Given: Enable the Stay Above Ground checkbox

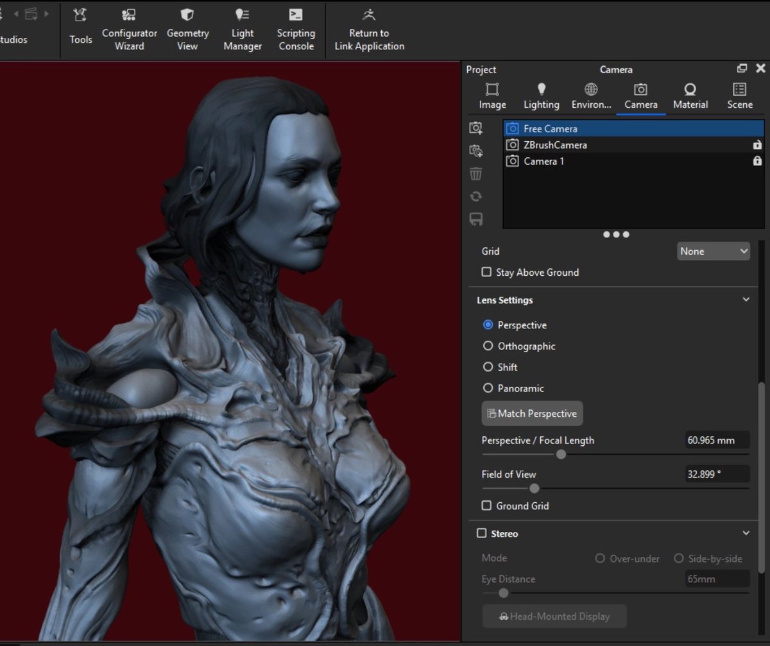Looking at the screenshot, I should click(x=487, y=272).
